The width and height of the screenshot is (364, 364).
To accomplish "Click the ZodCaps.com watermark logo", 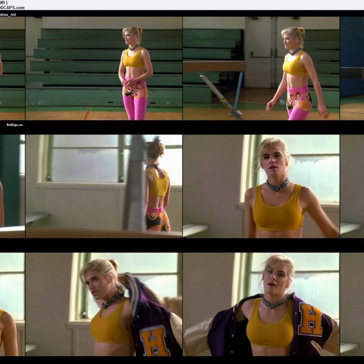I will (x=14, y=125).
